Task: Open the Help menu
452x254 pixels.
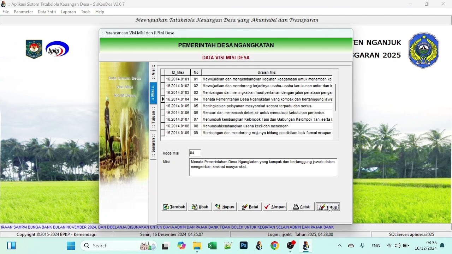Action: 100,12
